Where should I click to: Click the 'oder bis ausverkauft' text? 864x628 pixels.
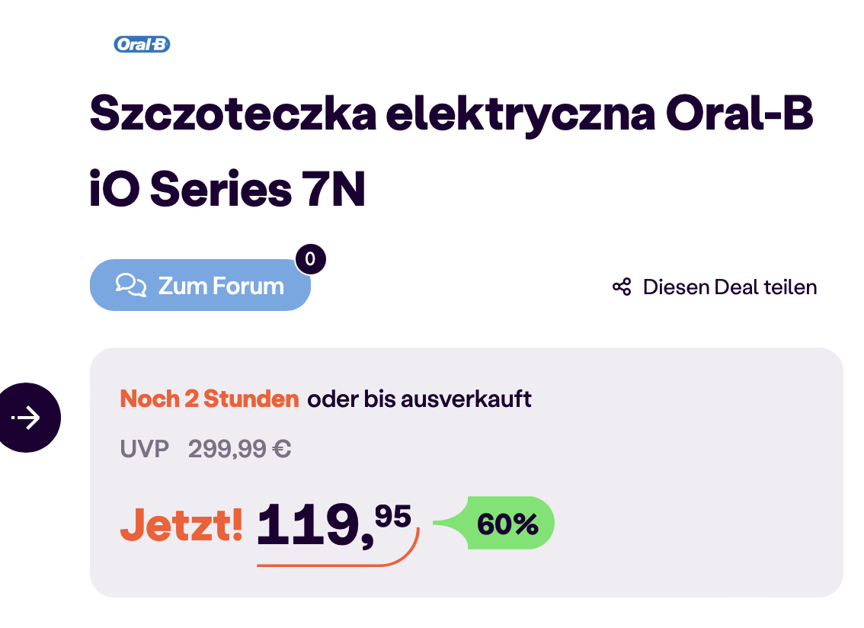click(420, 399)
